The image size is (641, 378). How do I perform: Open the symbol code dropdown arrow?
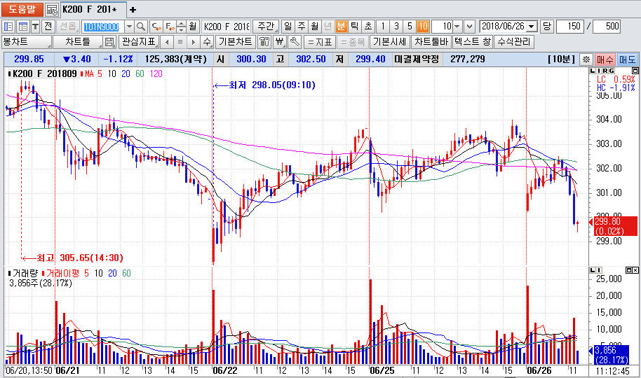point(128,27)
